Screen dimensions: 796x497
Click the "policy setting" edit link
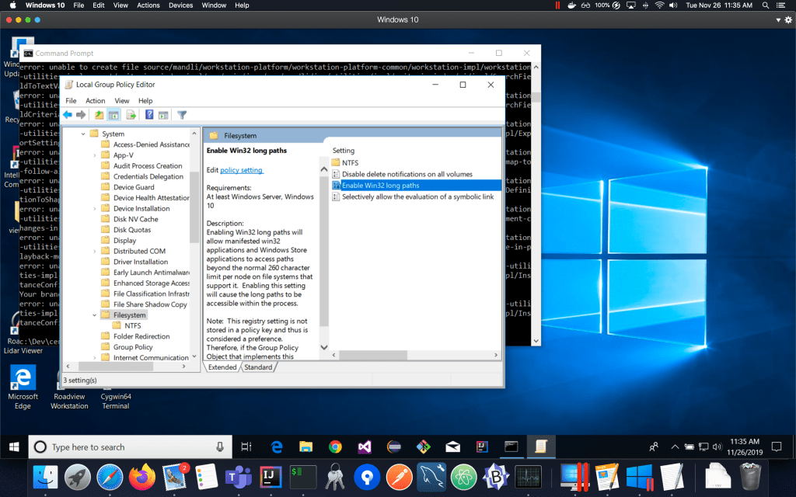[x=241, y=170]
